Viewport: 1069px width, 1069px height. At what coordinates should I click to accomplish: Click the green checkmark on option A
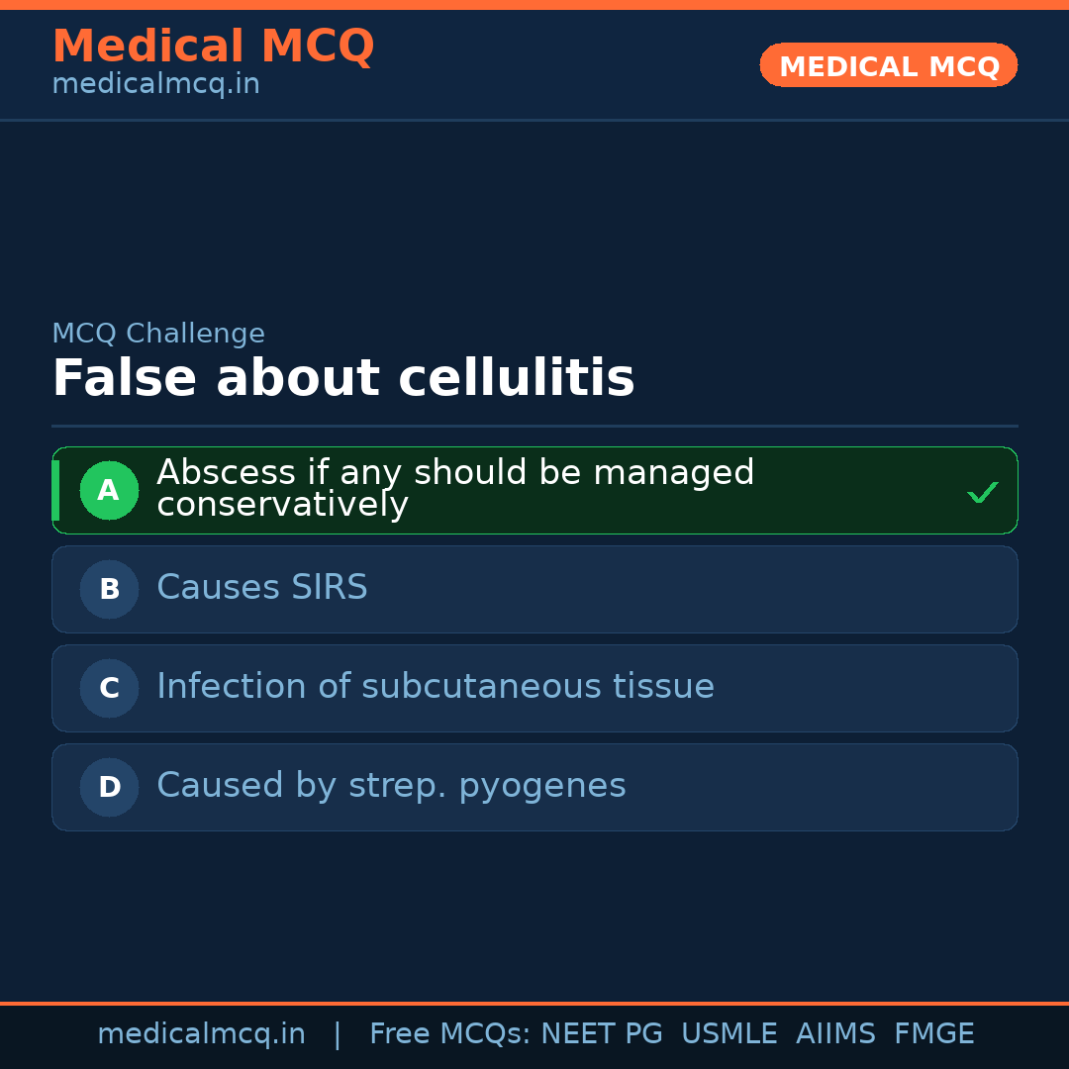point(982,492)
